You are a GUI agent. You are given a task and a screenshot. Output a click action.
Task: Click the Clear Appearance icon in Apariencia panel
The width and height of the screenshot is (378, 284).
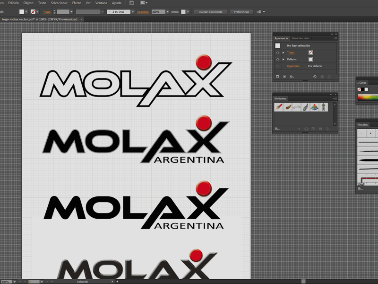[x=315, y=77]
